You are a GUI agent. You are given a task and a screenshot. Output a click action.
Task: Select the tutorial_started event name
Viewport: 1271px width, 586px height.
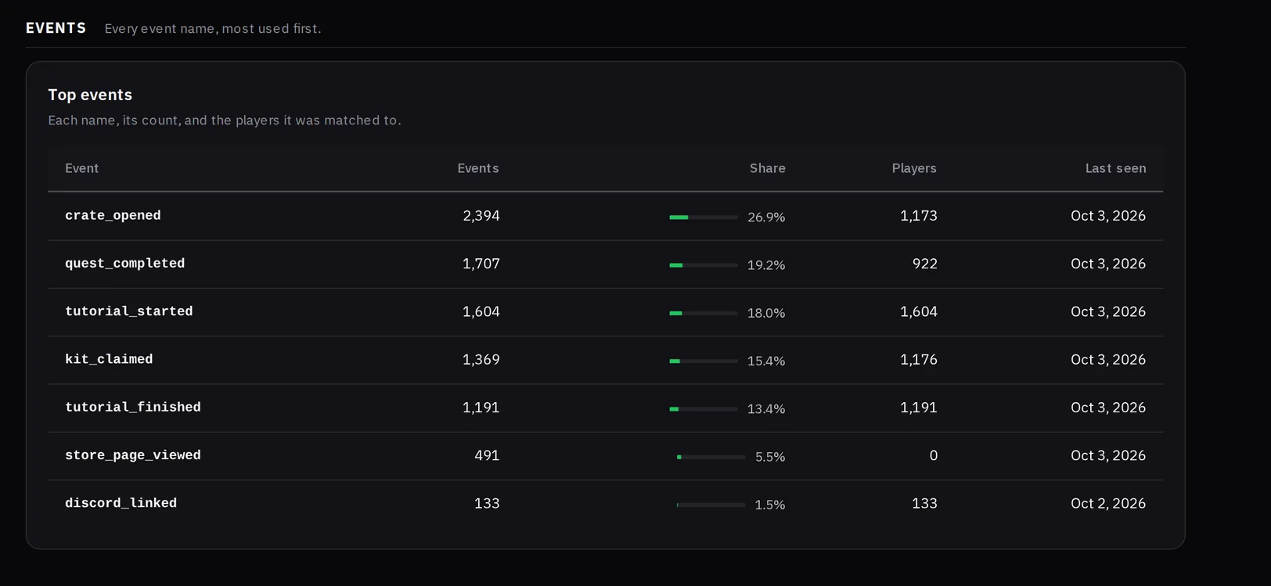(129, 311)
